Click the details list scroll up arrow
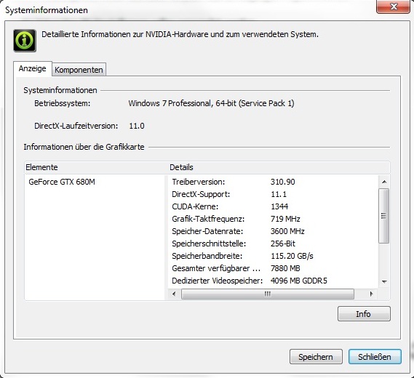This screenshot has width=414, height=378. point(384,182)
